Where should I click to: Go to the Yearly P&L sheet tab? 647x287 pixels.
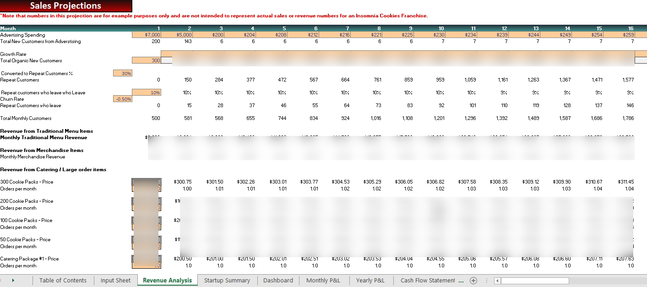pos(370,281)
